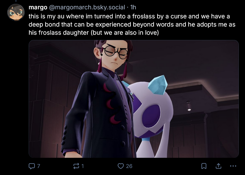The width and height of the screenshot is (245, 175).
Task: Open the attached post image full size
Action: tap(134, 99)
